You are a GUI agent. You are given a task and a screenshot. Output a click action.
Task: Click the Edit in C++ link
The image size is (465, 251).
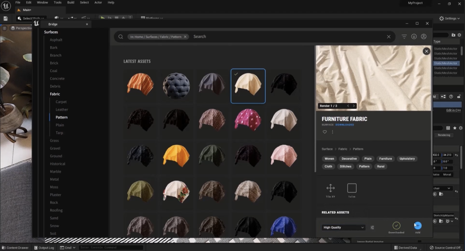(454, 110)
